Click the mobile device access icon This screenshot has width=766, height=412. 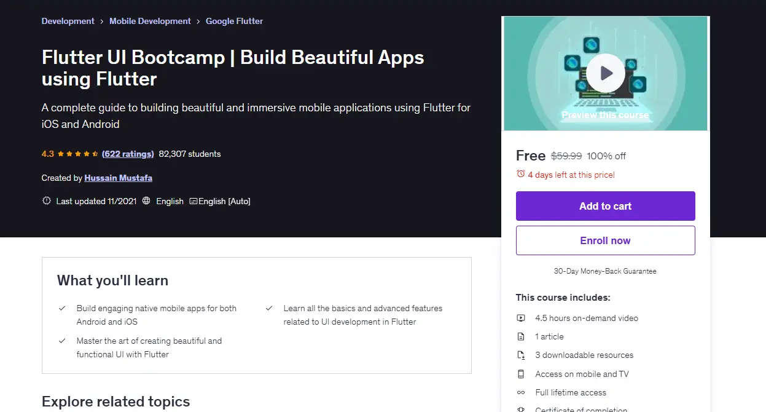(521, 374)
